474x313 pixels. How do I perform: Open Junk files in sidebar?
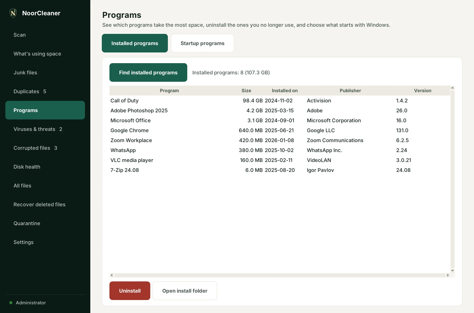coord(45,73)
